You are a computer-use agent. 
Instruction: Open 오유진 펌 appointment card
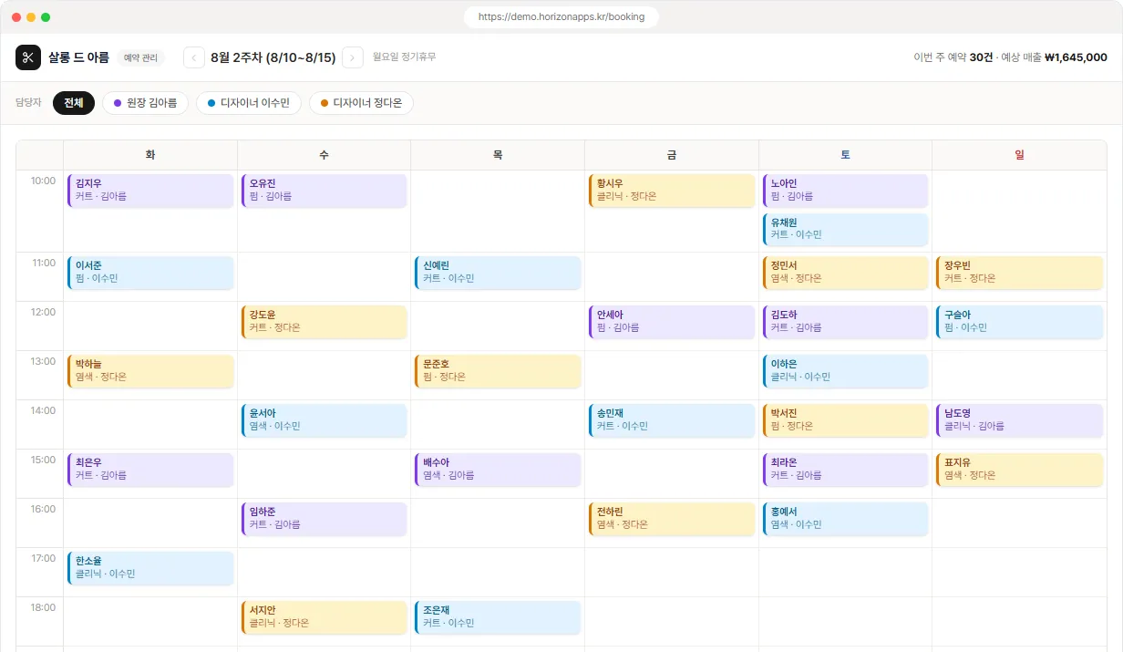(324, 191)
